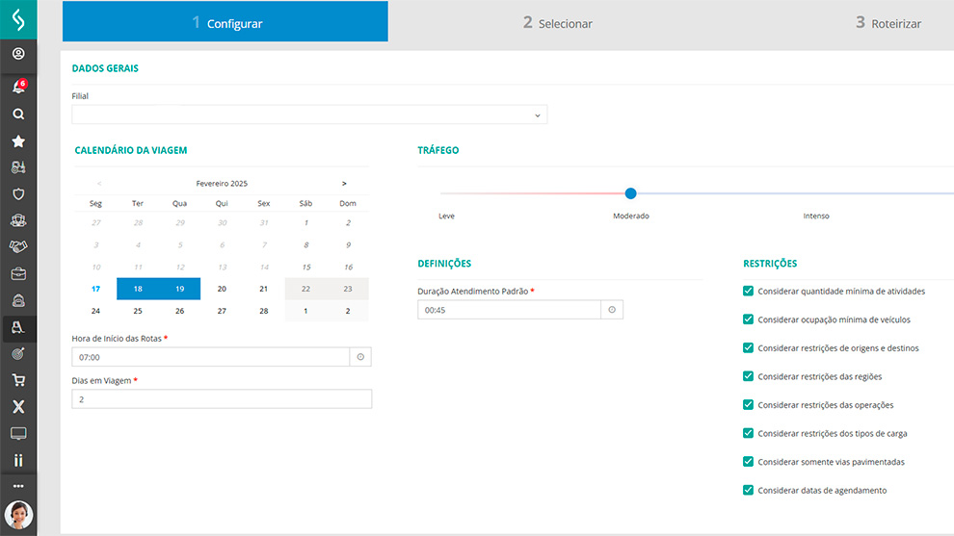Open the people group icon in sidebar
The height and width of the screenshot is (536, 954).
[18, 220]
